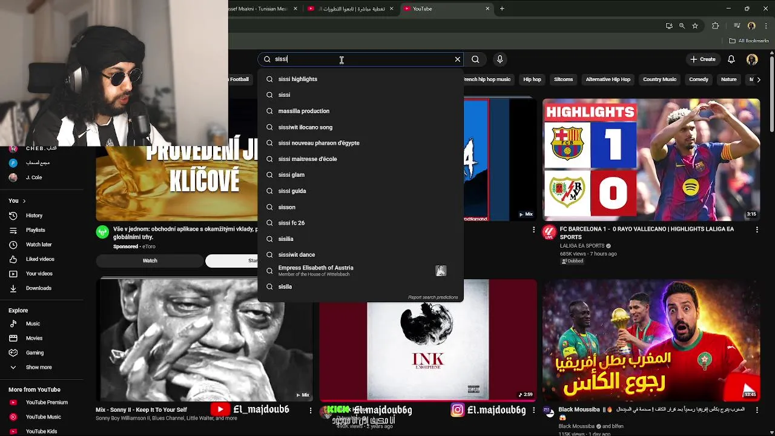
Task: Open YouTube Music link
Action: pyautogui.click(x=41, y=417)
